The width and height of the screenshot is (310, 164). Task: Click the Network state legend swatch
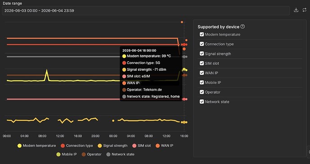108,154
